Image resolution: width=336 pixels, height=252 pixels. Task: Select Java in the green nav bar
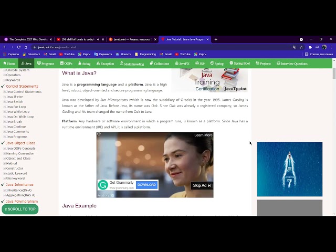[26, 64]
